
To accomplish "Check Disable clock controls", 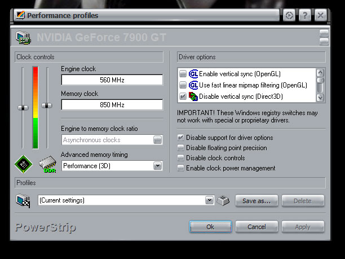I will click(x=180, y=158).
